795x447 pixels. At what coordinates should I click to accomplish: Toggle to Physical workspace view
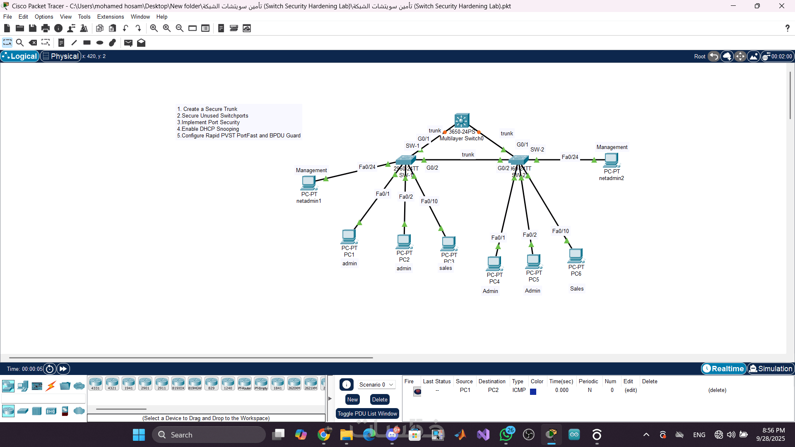(60, 56)
